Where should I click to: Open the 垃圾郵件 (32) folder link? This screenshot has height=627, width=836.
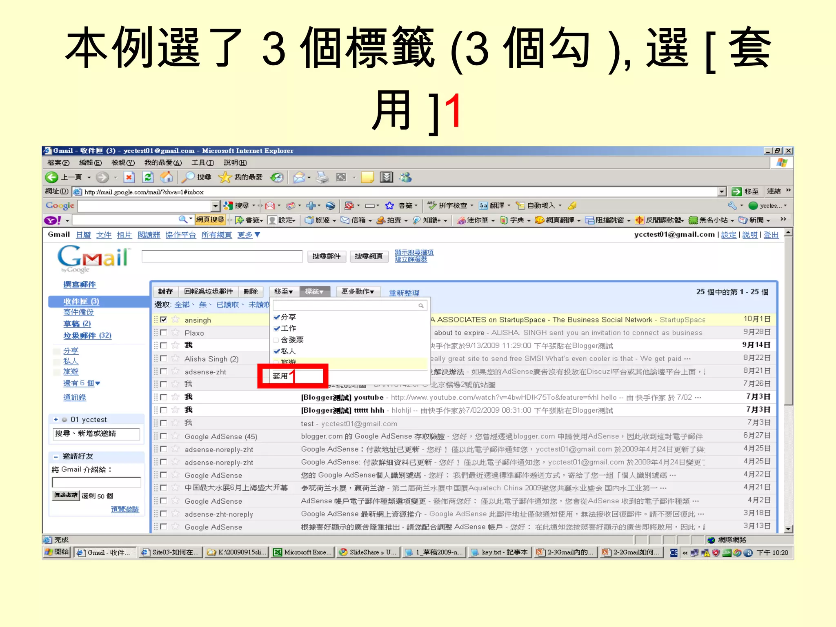[x=87, y=336]
